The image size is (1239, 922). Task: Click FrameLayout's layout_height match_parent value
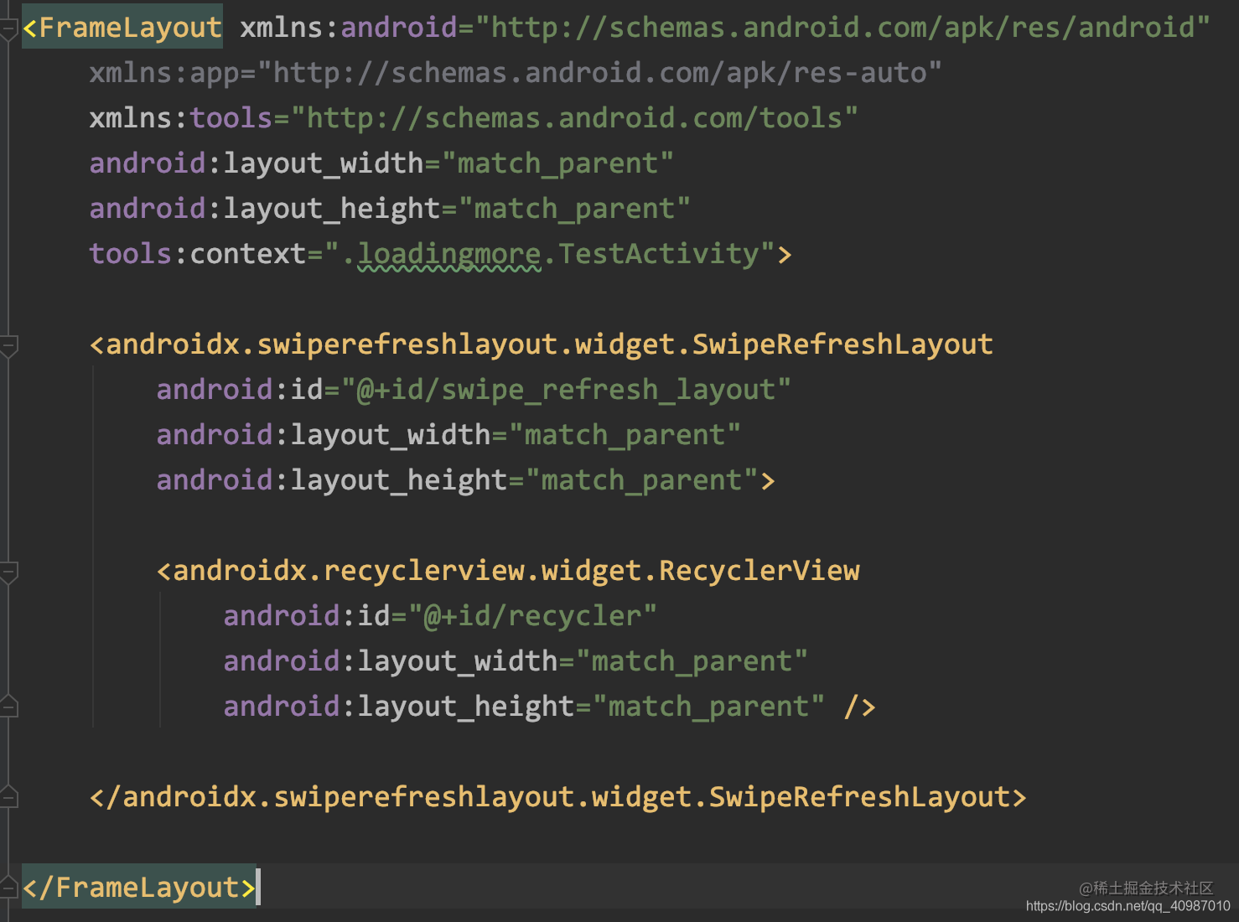pos(574,209)
